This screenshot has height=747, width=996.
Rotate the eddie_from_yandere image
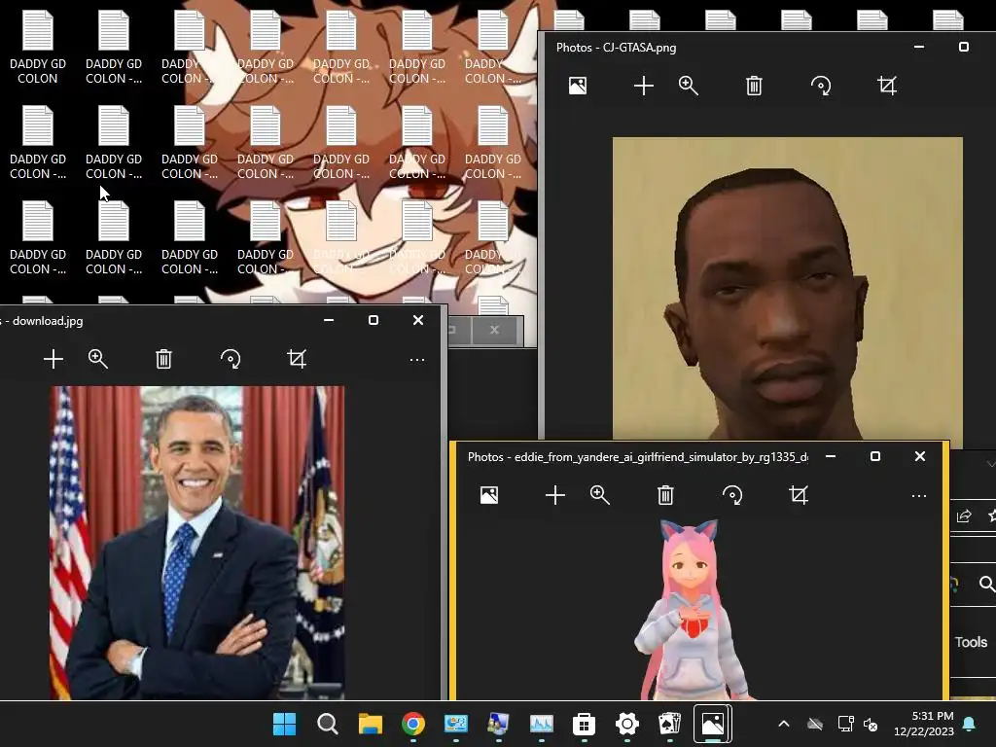(x=731, y=495)
